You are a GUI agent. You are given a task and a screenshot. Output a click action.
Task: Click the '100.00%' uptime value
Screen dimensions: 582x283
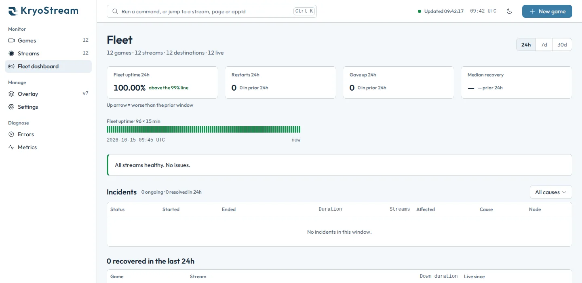click(x=129, y=88)
